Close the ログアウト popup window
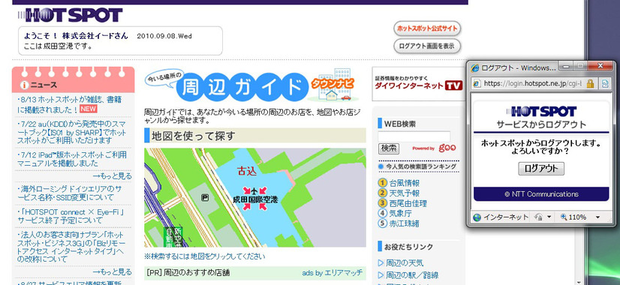 coord(600,66)
